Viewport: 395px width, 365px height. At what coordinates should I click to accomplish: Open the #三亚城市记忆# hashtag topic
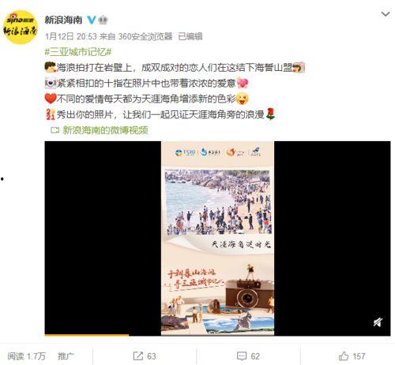(x=78, y=52)
